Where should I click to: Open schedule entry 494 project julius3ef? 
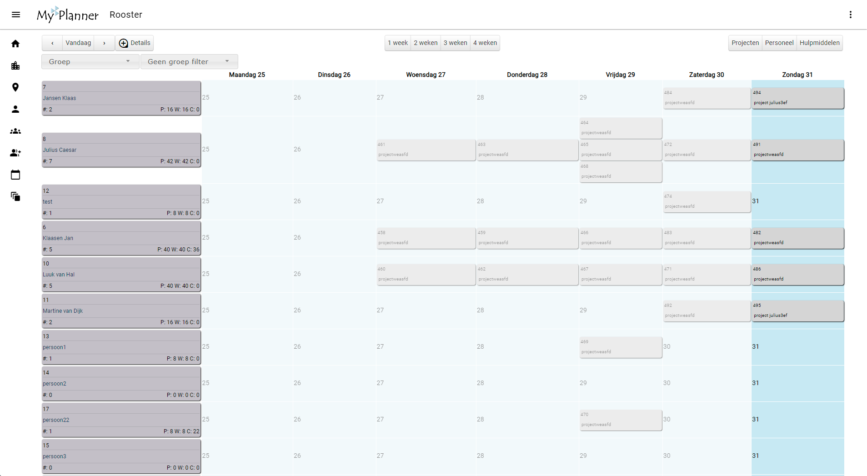(x=797, y=98)
